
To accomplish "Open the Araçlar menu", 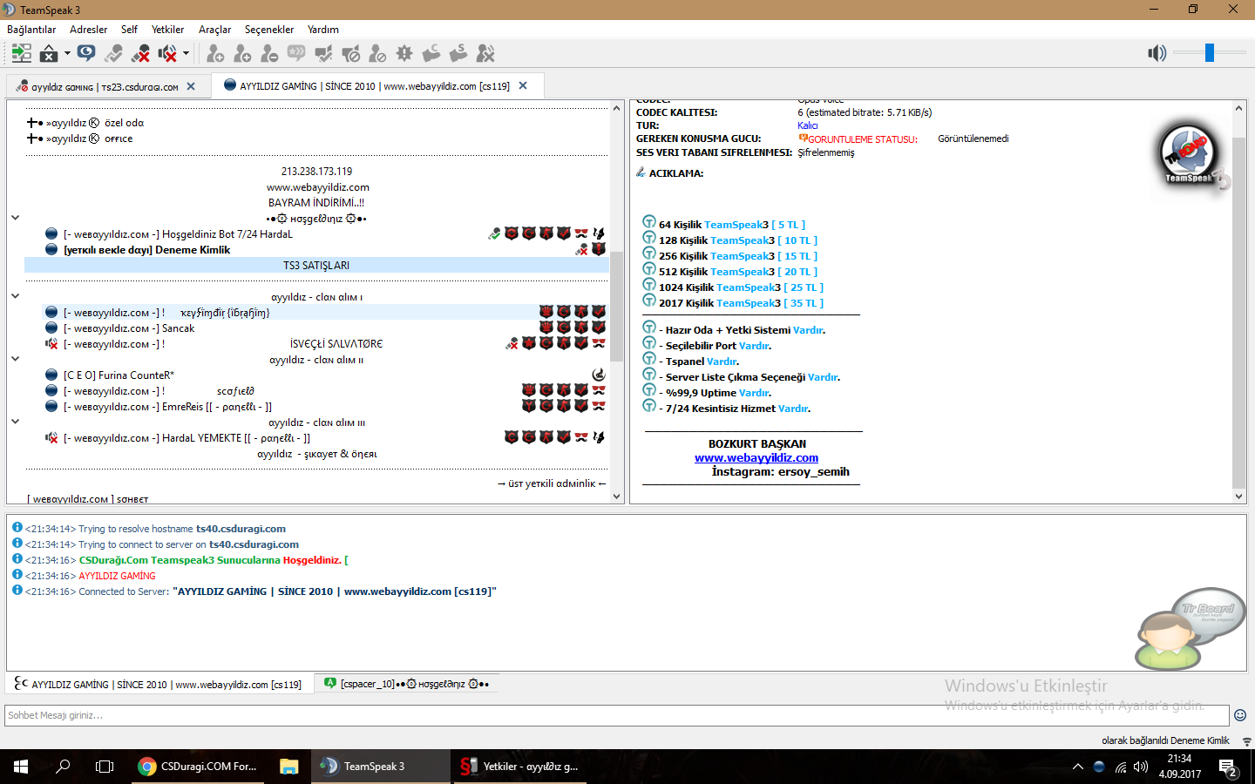I will click(214, 30).
